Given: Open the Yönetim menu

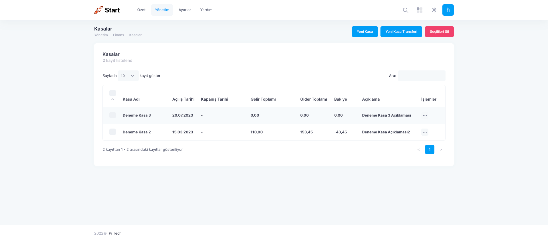Looking at the screenshot, I should pos(162,10).
